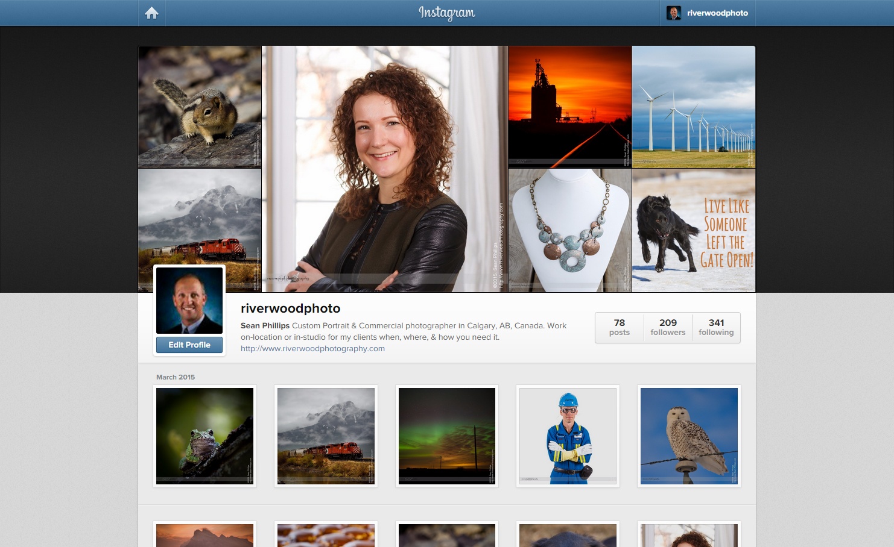Screen dimensions: 894x547
Task: Click the wind turbines collage photo
Action: pyautogui.click(x=694, y=107)
